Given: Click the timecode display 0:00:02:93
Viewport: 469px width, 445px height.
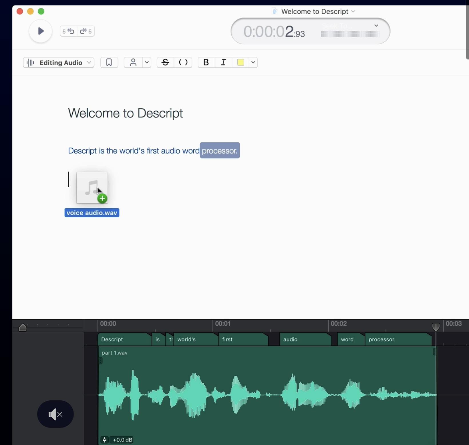Looking at the screenshot, I should coord(274,31).
